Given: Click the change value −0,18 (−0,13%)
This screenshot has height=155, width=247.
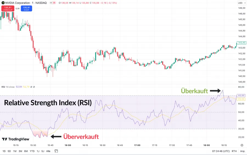Looking at the screenshot, I should click(x=109, y=3).
